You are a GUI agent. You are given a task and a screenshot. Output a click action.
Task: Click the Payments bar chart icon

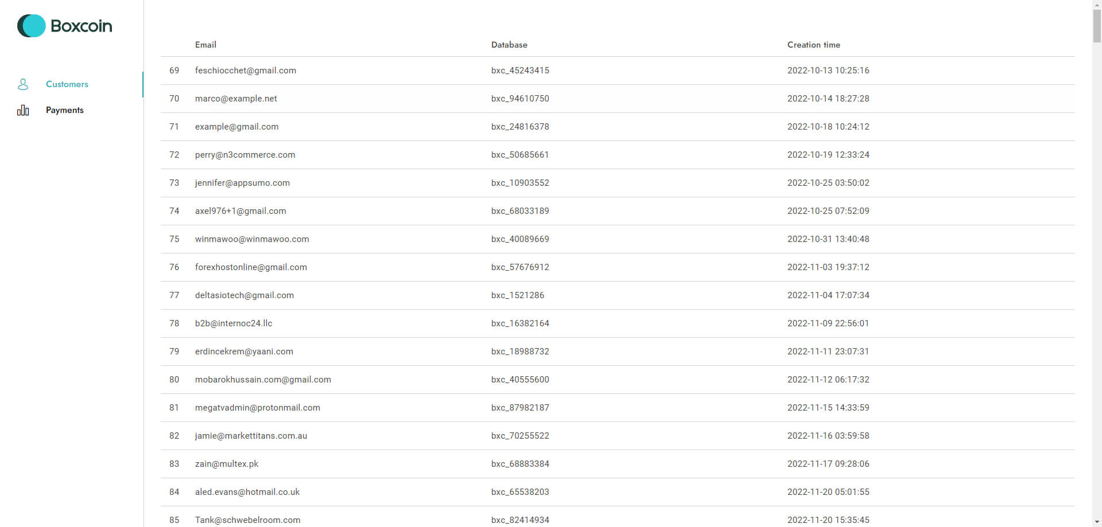pos(23,110)
